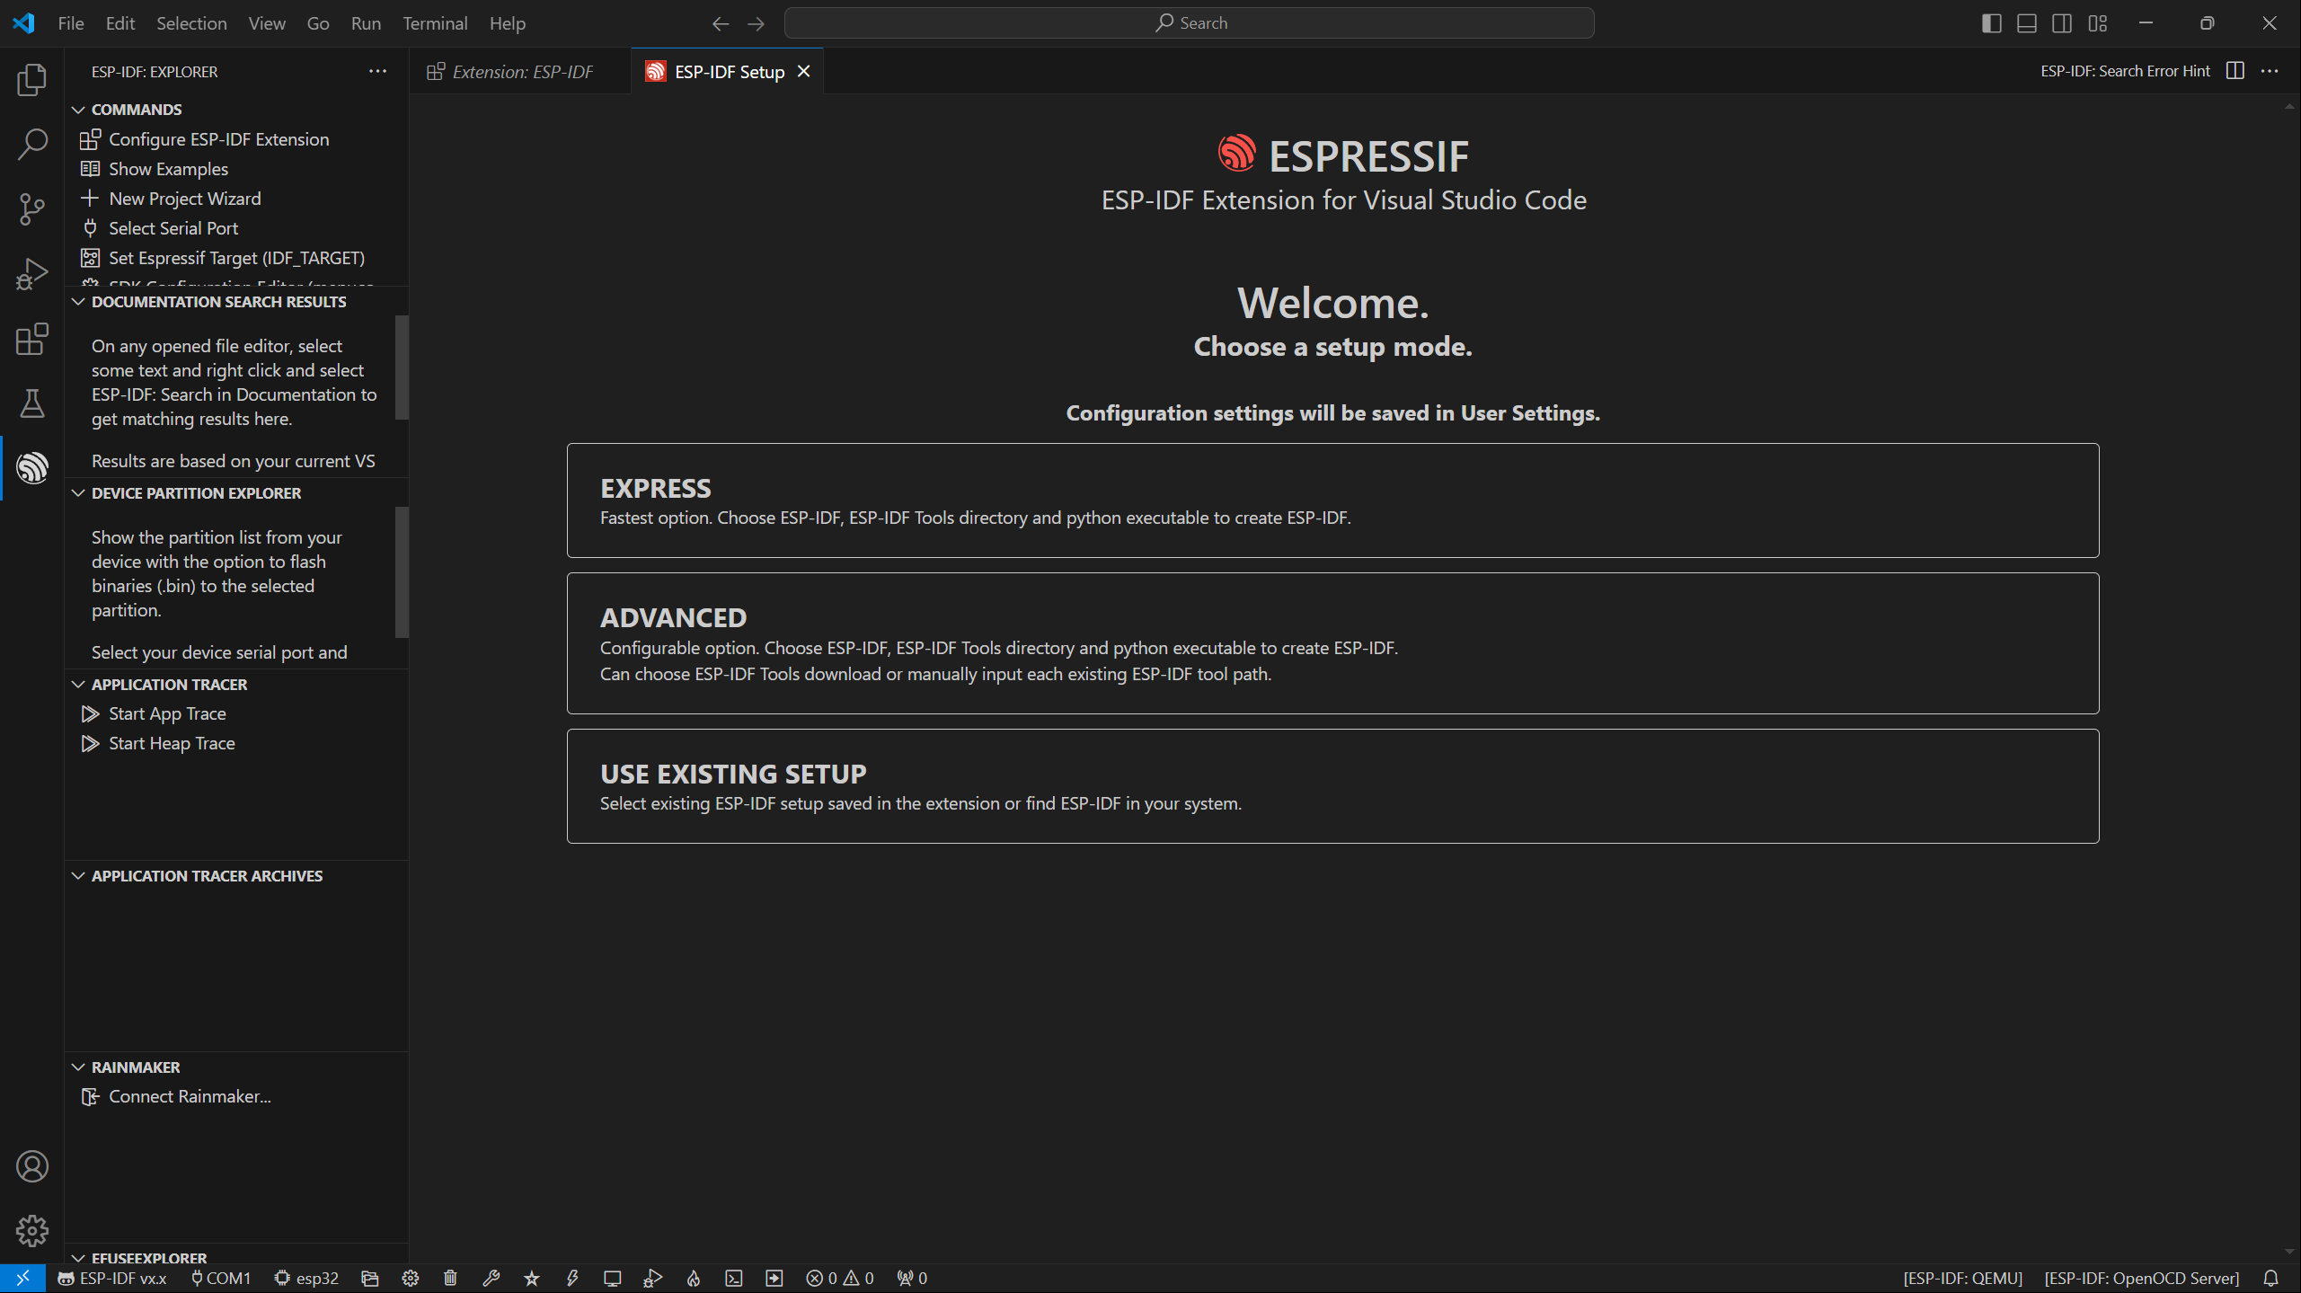Toggle Secondary Side Bar layout button
This screenshot has width=2301, height=1293.
pos(2062,23)
